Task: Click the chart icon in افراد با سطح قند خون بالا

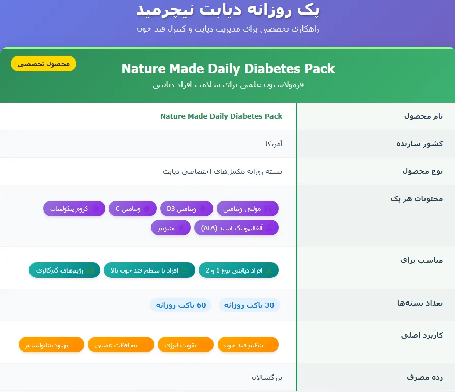Action: [185, 270]
